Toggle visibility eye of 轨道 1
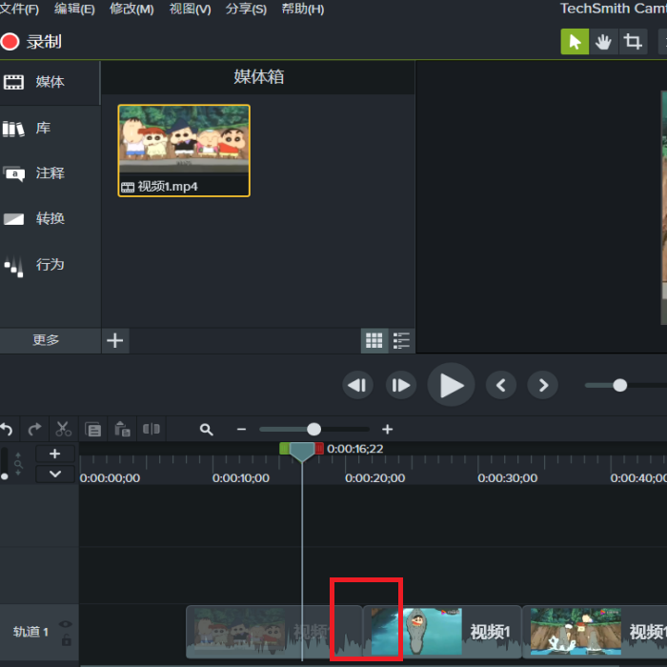667x667 pixels. (x=65, y=624)
